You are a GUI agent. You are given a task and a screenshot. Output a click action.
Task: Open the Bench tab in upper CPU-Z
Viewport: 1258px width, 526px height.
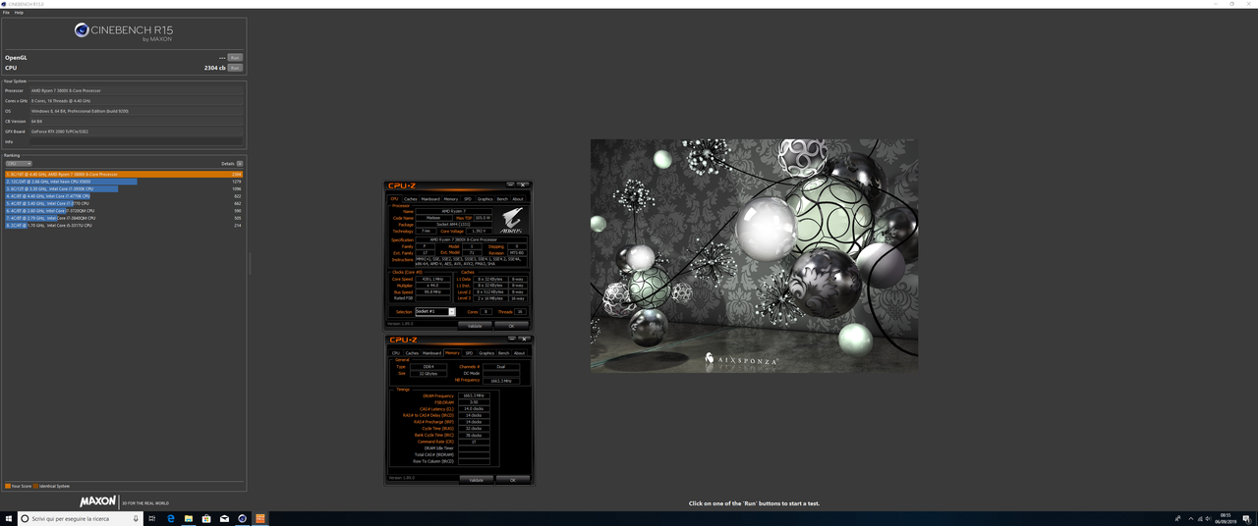[x=502, y=199]
